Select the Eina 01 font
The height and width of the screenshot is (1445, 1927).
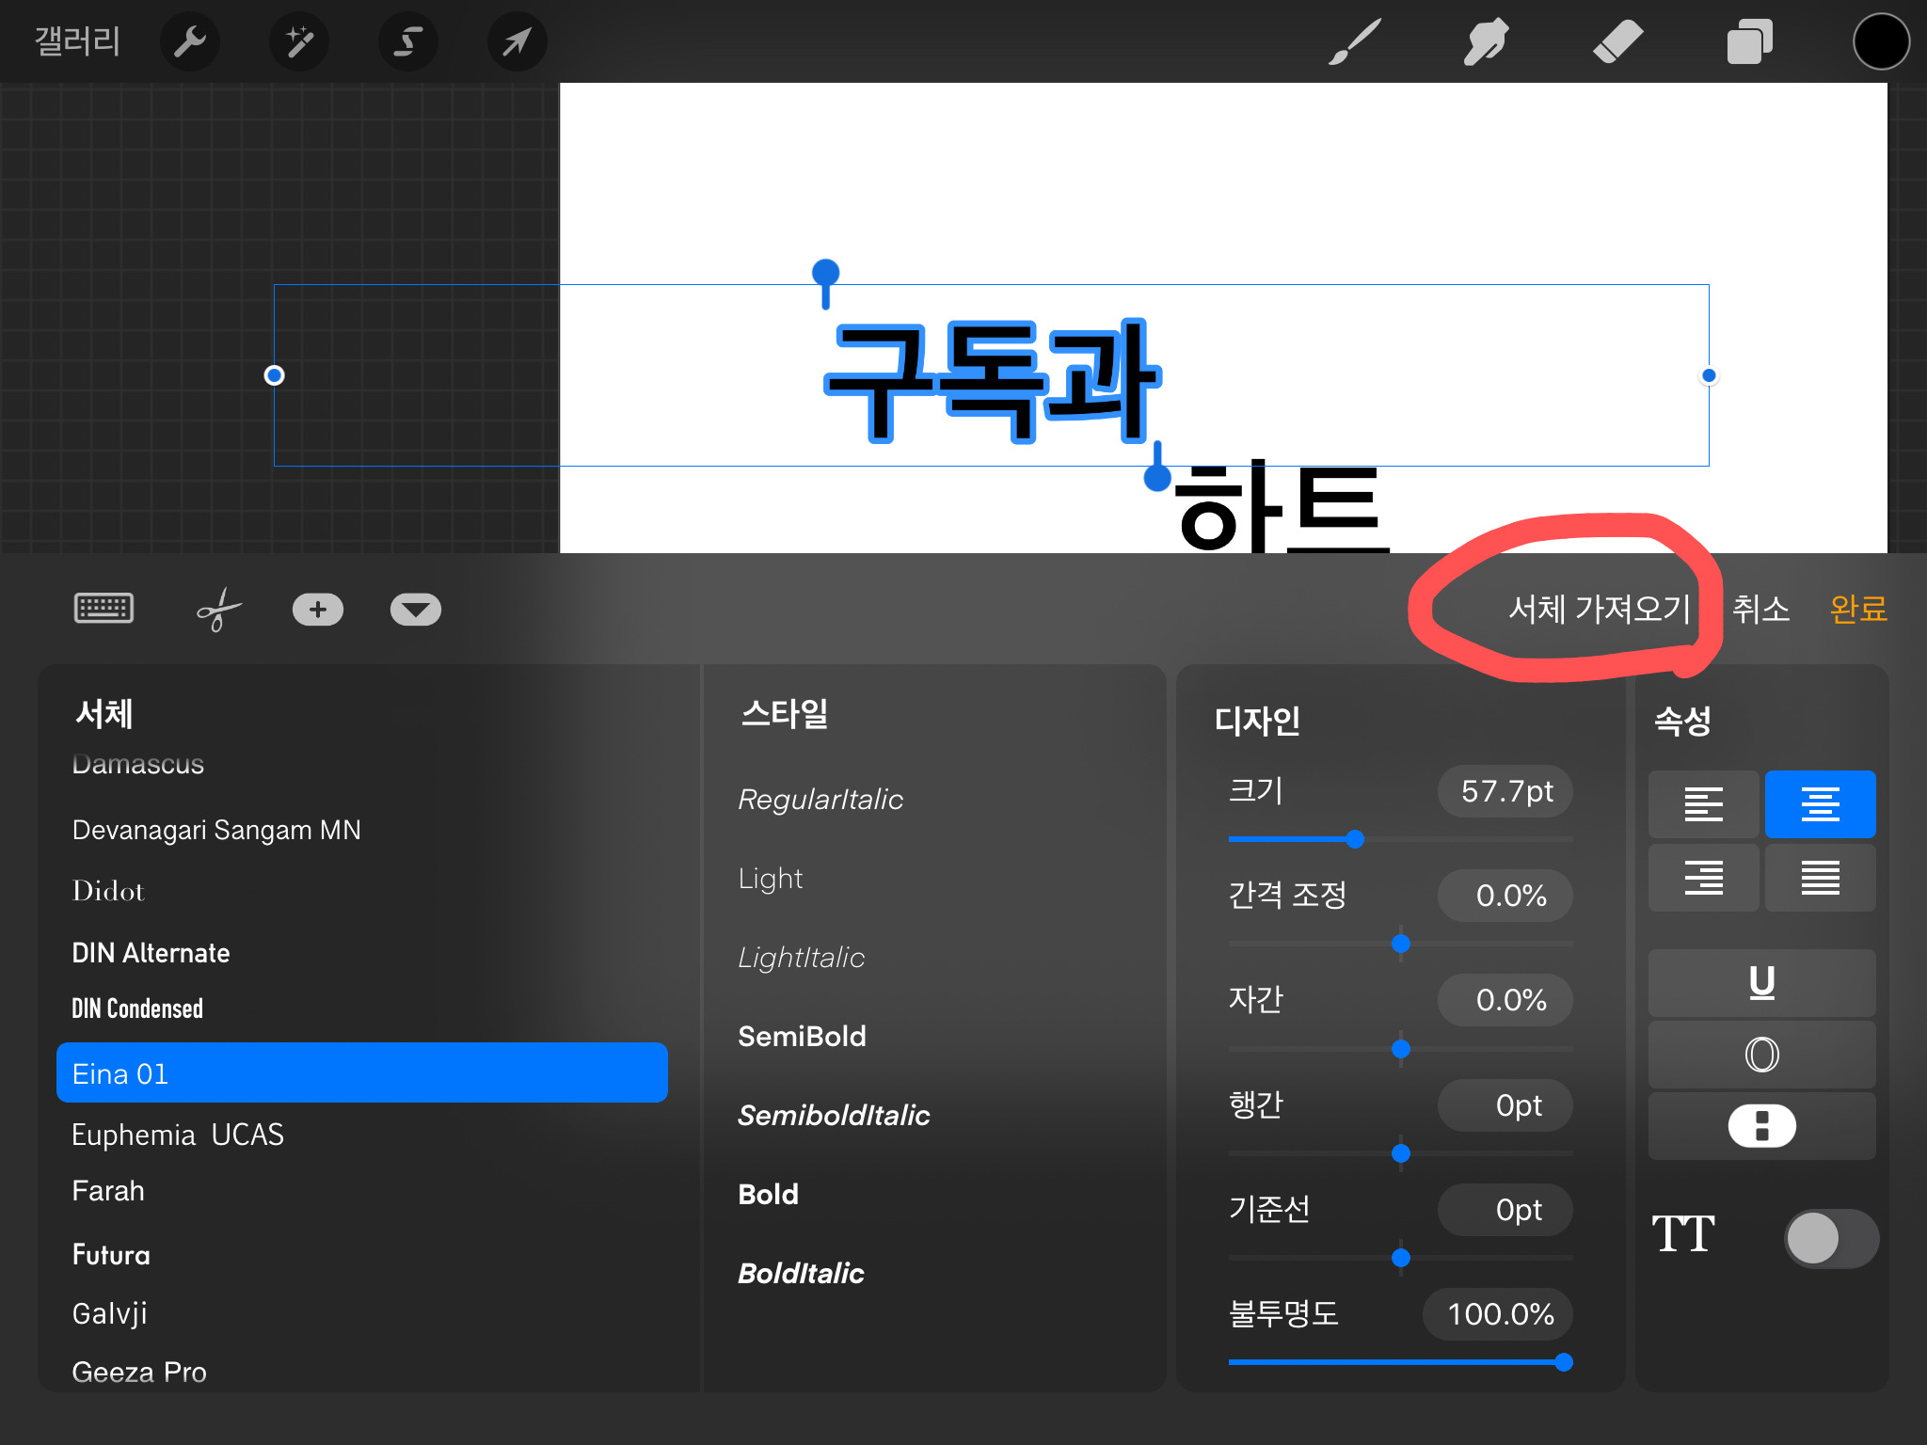(362, 1072)
